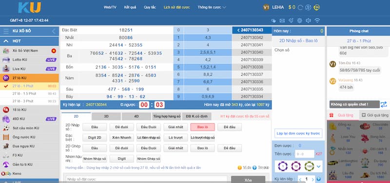Open F3 KU game

pyautogui.click(x=29, y=155)
